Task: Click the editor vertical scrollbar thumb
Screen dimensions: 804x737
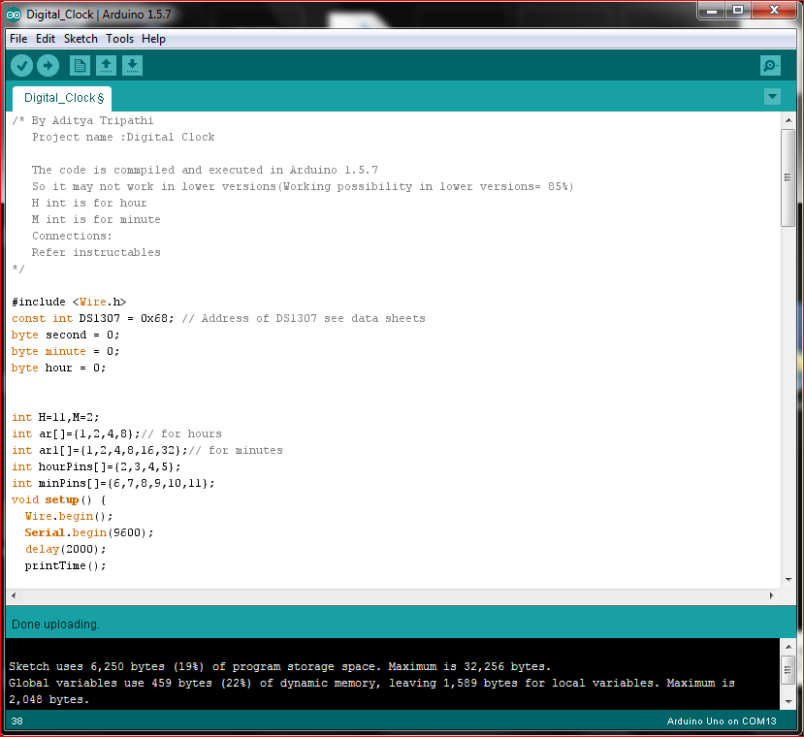Action: tap(788, 177)
